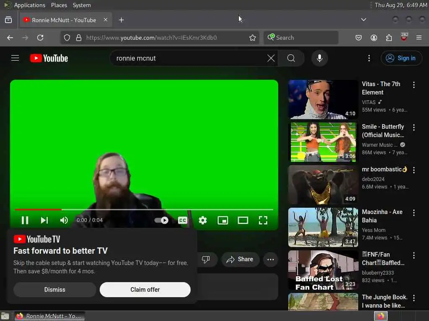Show desktop via bottom-left taskbar icon
Image resolution: width=429 pixels, height=321 pixels.
click(x=5, y=316)
